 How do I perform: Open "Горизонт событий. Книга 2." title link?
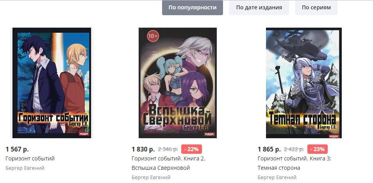(168, 158)
